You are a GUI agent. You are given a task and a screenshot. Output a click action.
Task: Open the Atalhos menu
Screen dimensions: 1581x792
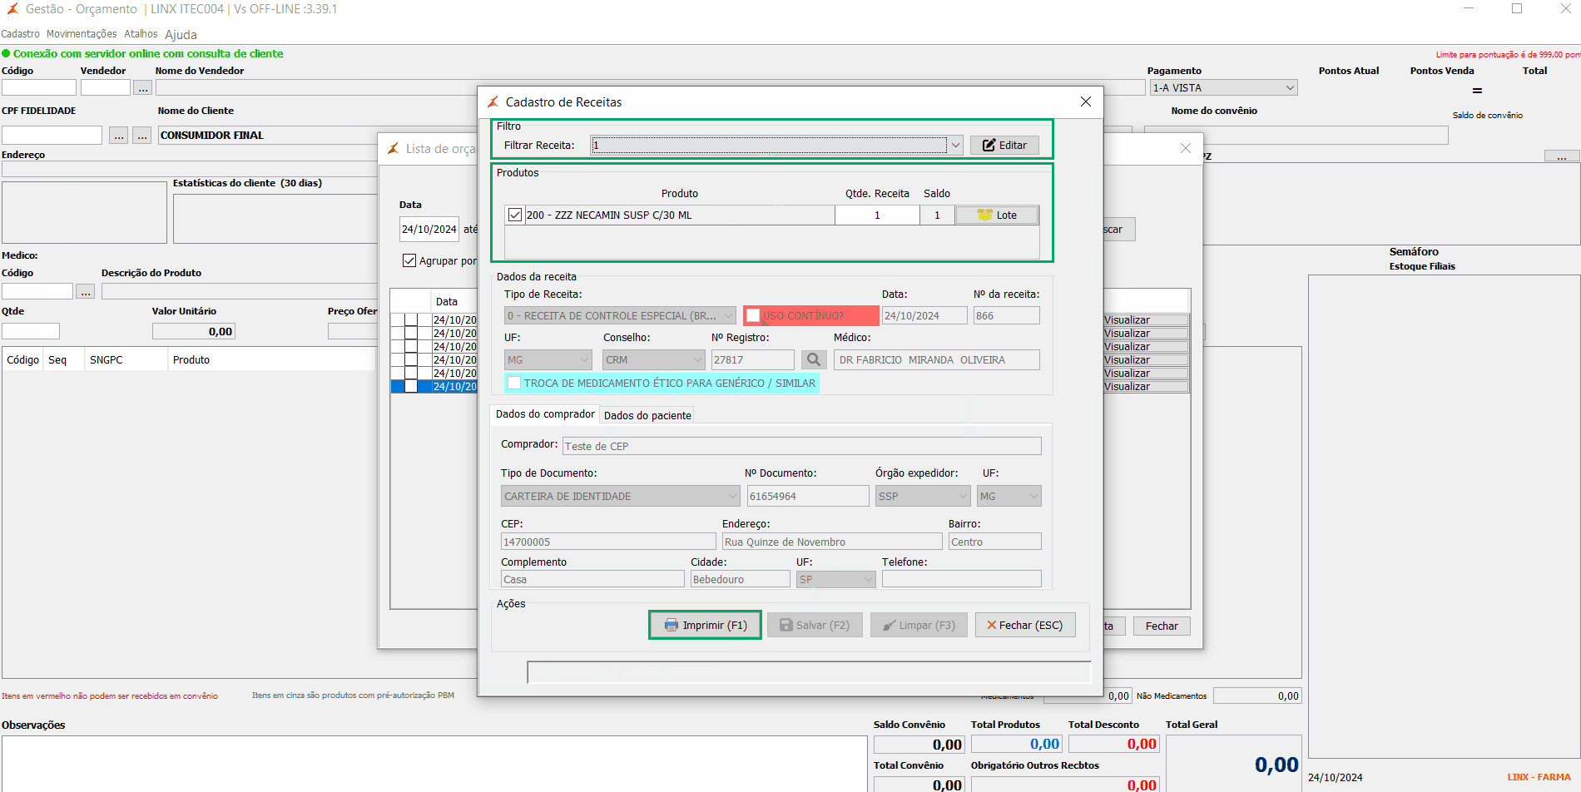point(141,34)
